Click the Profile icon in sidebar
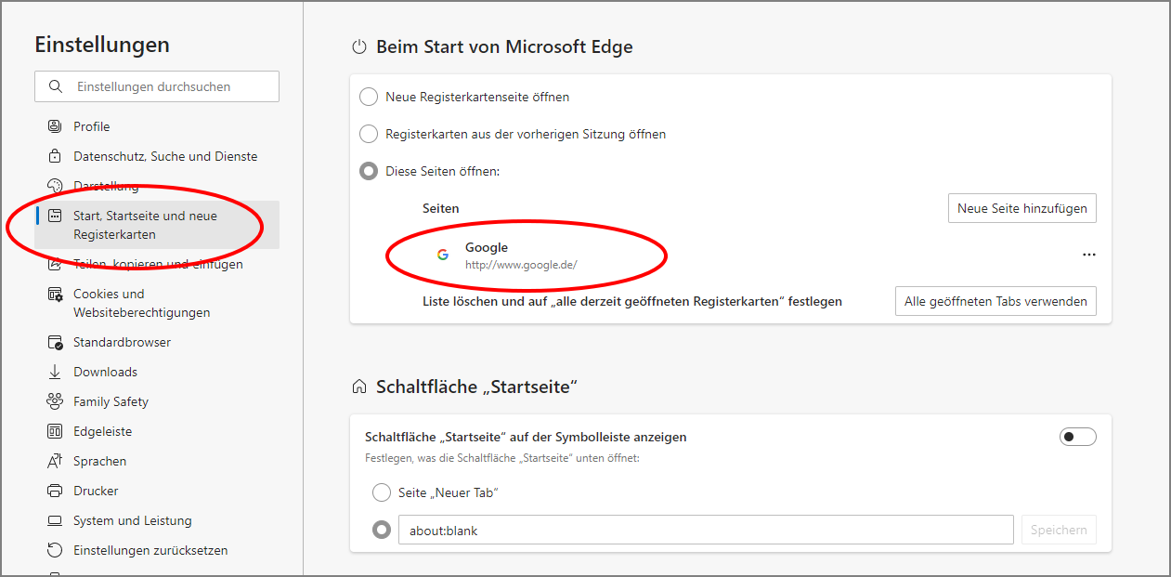 (55, 126)
